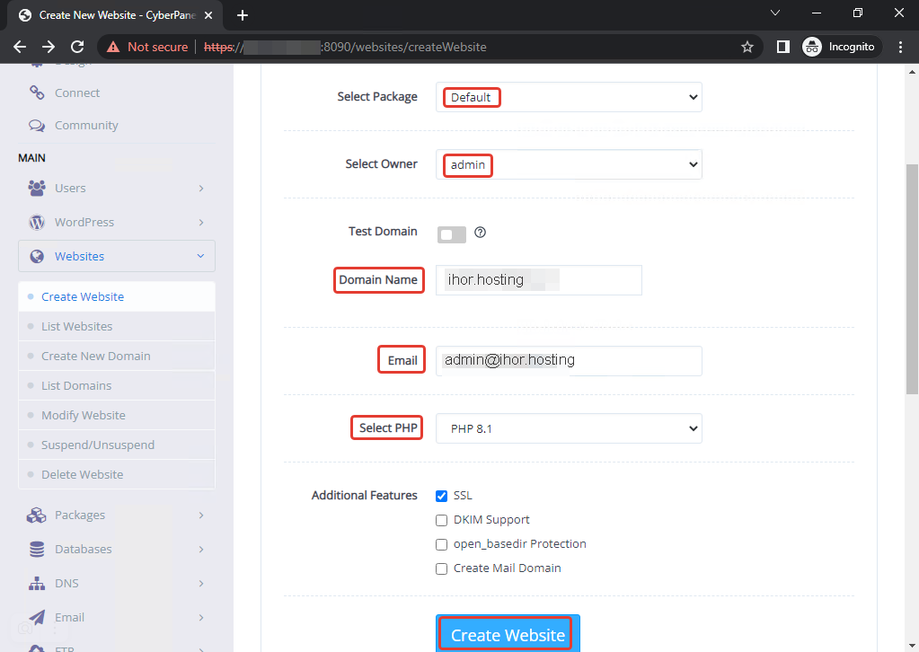Viewport: 919px width, 652px height.
Task: Enable open_basedir Protection checkbox
Action: (x=441, y=545)
